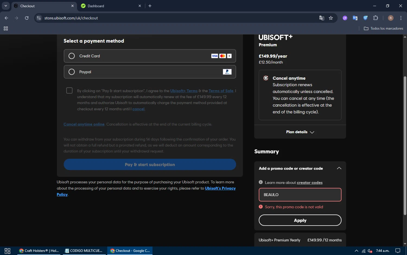Open the apps grid in bookmarks bar
Screen dimensions: 407x255
point(6,29)
